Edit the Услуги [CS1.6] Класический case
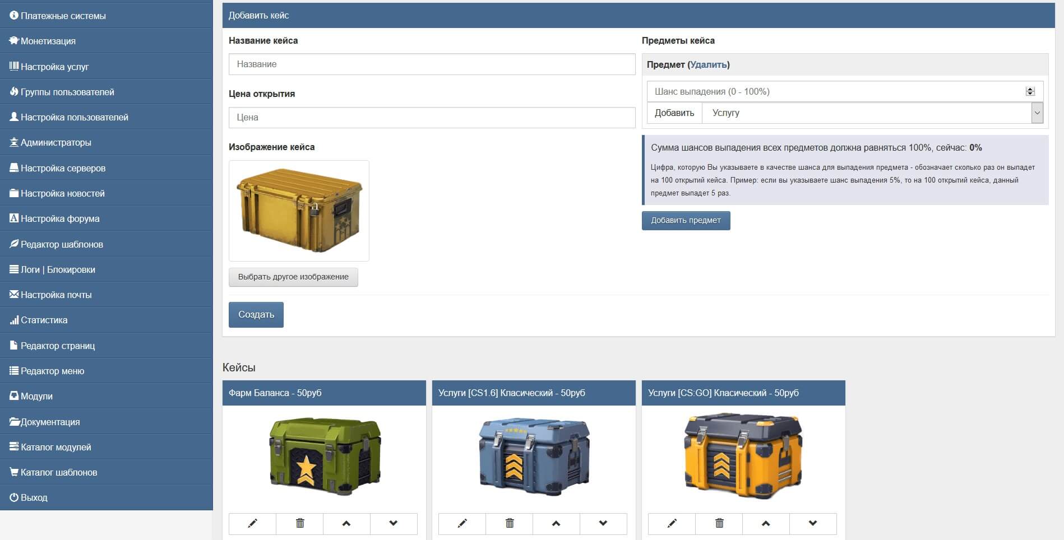This screenshot has height=540, width=1064. [x=462, y=523]
